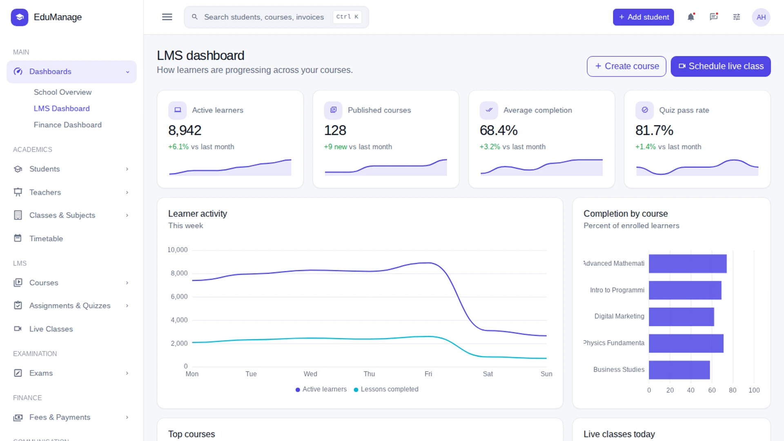Click the Assignments & Quizzes clipboard icon
784x441 pixels.
tap(18, 305)
